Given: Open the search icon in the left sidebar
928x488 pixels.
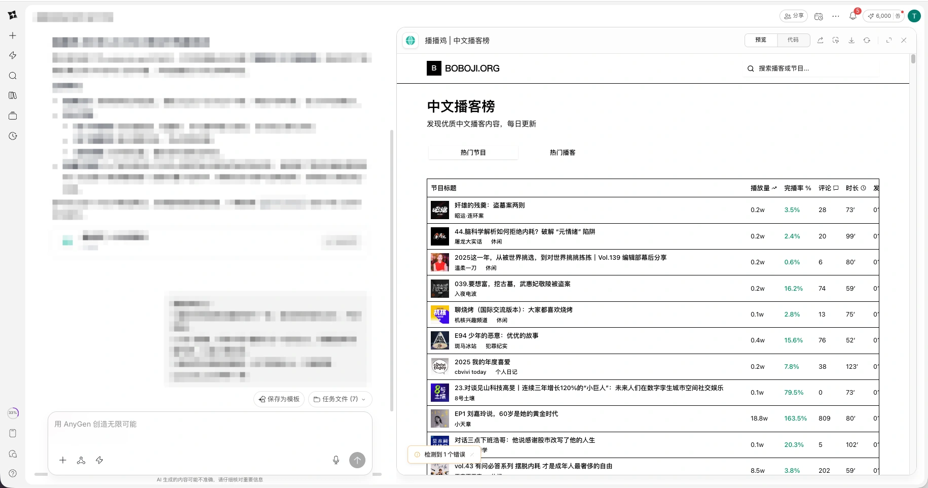Looking at the screenshot, I should 13,76.
